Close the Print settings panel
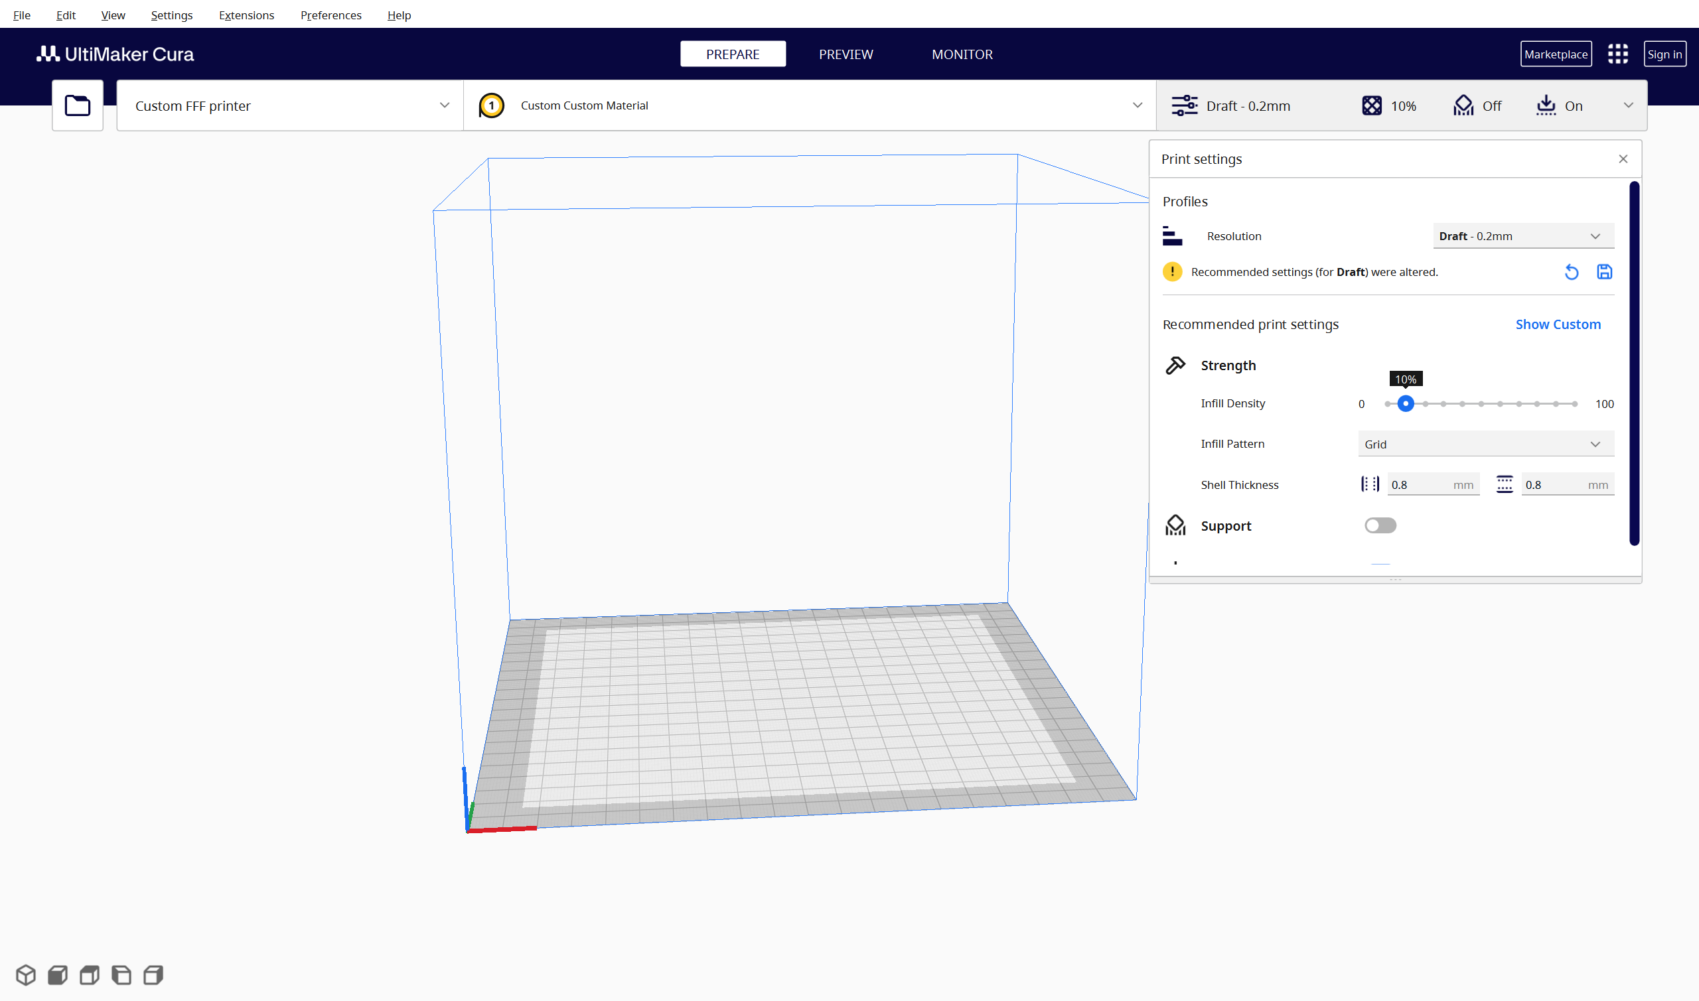The height and width of the screenshot is (1001, 1699). coord(1623,159)
